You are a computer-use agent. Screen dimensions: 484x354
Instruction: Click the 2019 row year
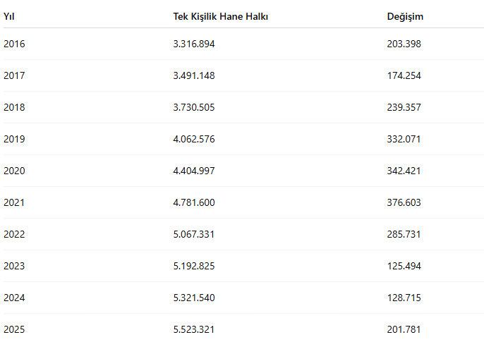(14, 139)
